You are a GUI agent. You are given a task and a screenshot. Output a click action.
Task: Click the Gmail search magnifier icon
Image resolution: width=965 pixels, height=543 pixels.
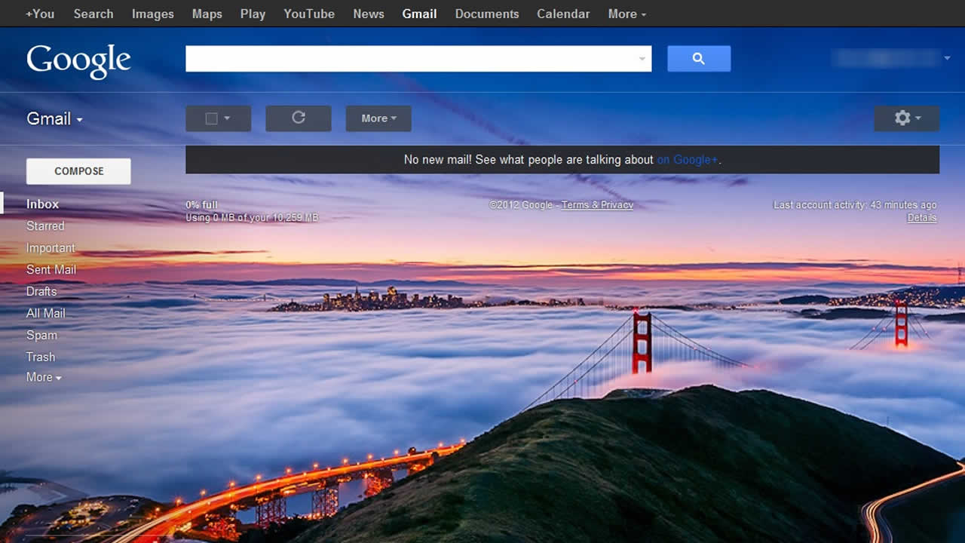point(698,58)
